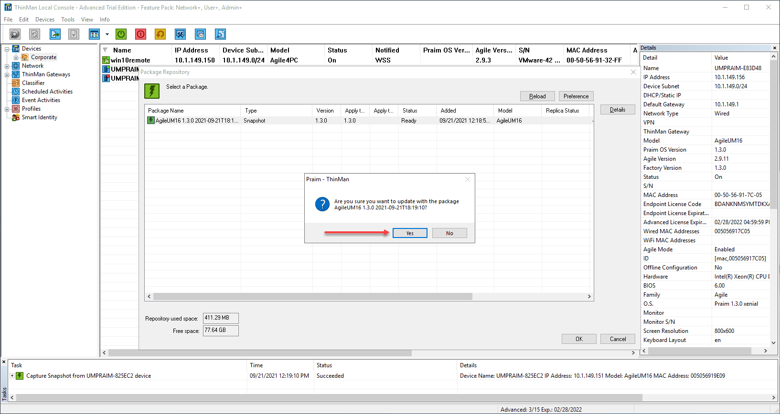Click the Network globe icon
This screenshot has width=780, height=414.
(x=16, y=66)
